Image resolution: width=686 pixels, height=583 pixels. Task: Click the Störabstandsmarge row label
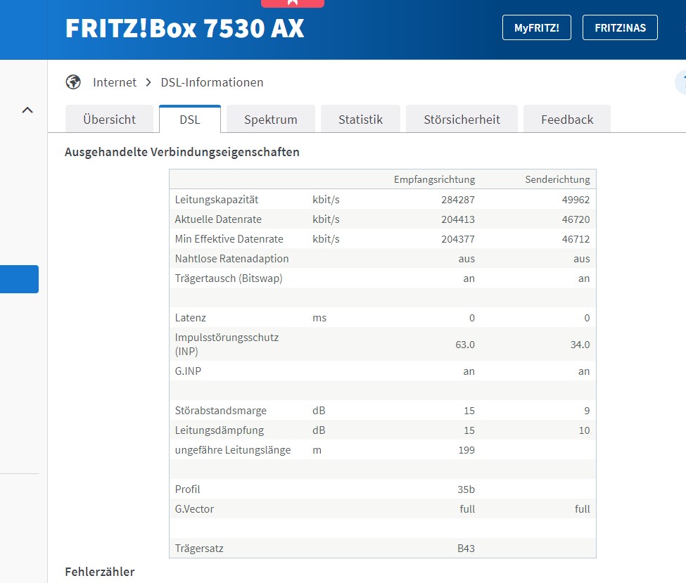[x=220, y=410]
